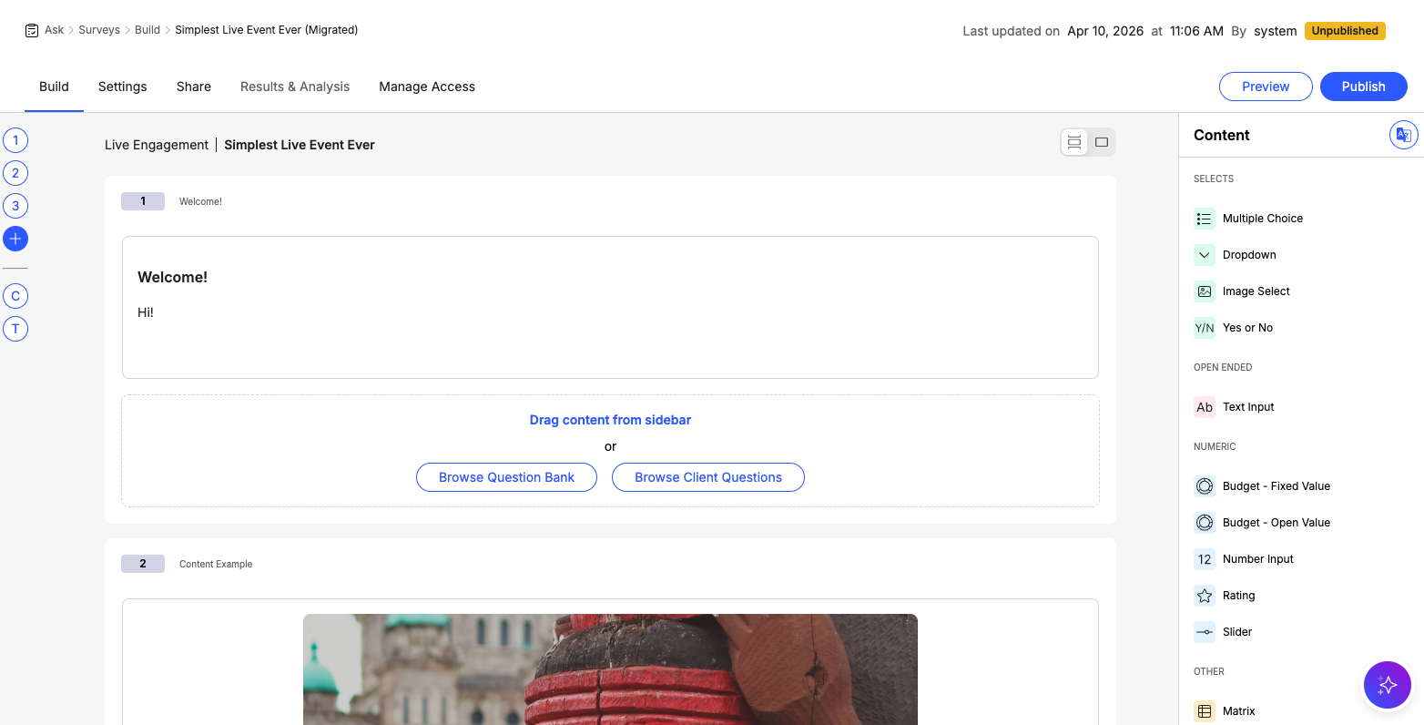Choose the Text Input Ab icon

(1205, 407)
